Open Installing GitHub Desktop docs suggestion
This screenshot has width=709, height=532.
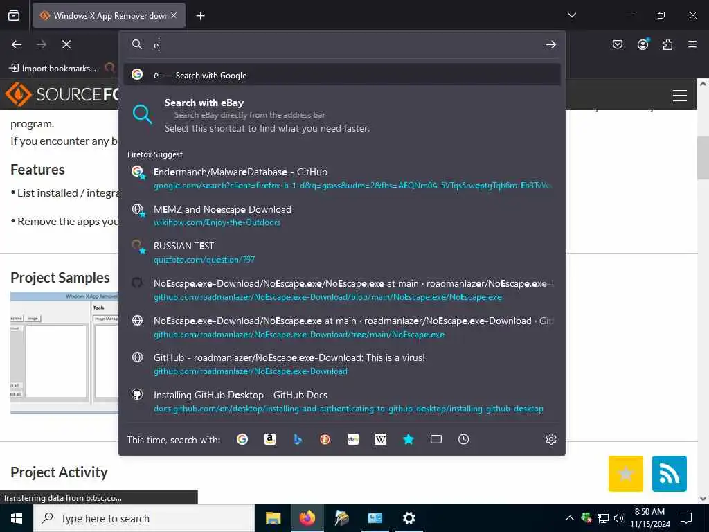coord(342,401)
